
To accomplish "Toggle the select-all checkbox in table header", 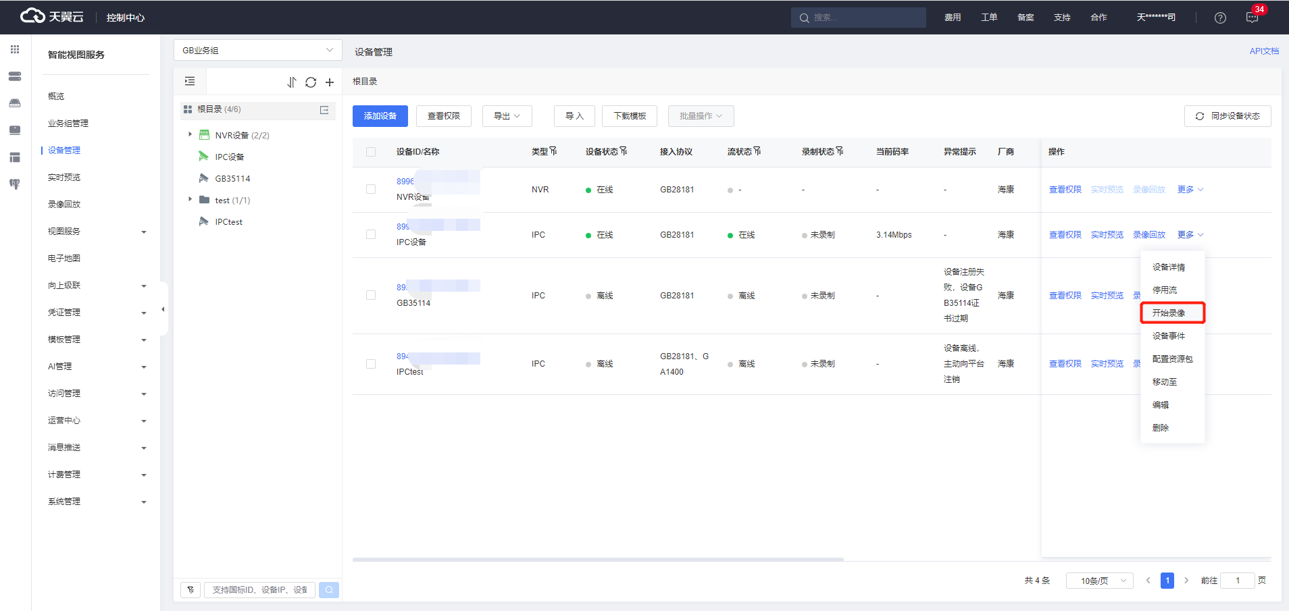I will (x=371, y=152).
